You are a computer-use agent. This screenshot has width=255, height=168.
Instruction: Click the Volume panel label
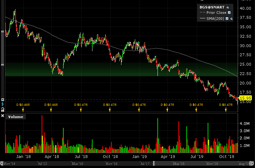16,117
